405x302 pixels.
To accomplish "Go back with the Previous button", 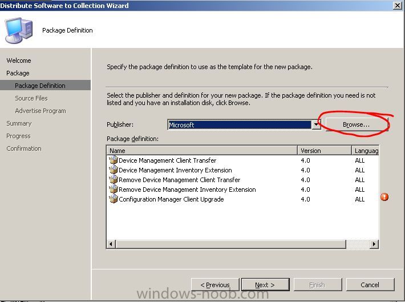I will [x=215, y=285].
